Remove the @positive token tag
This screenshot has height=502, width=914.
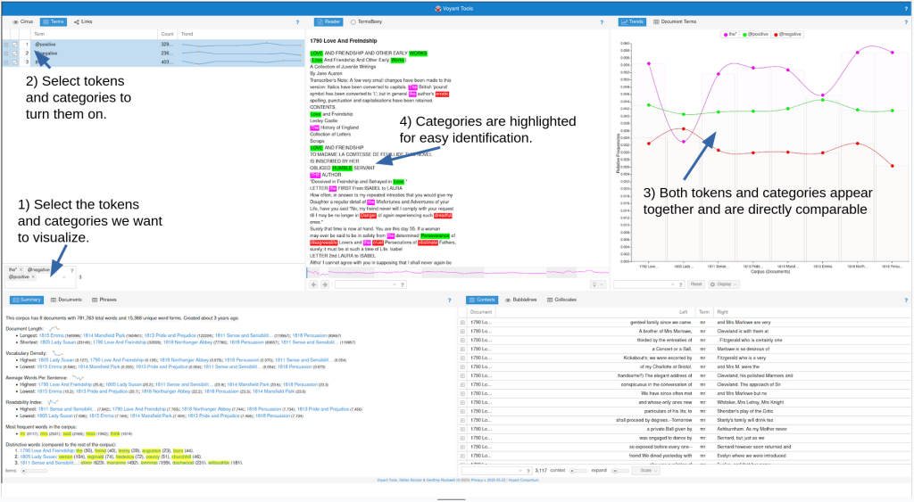33,277
